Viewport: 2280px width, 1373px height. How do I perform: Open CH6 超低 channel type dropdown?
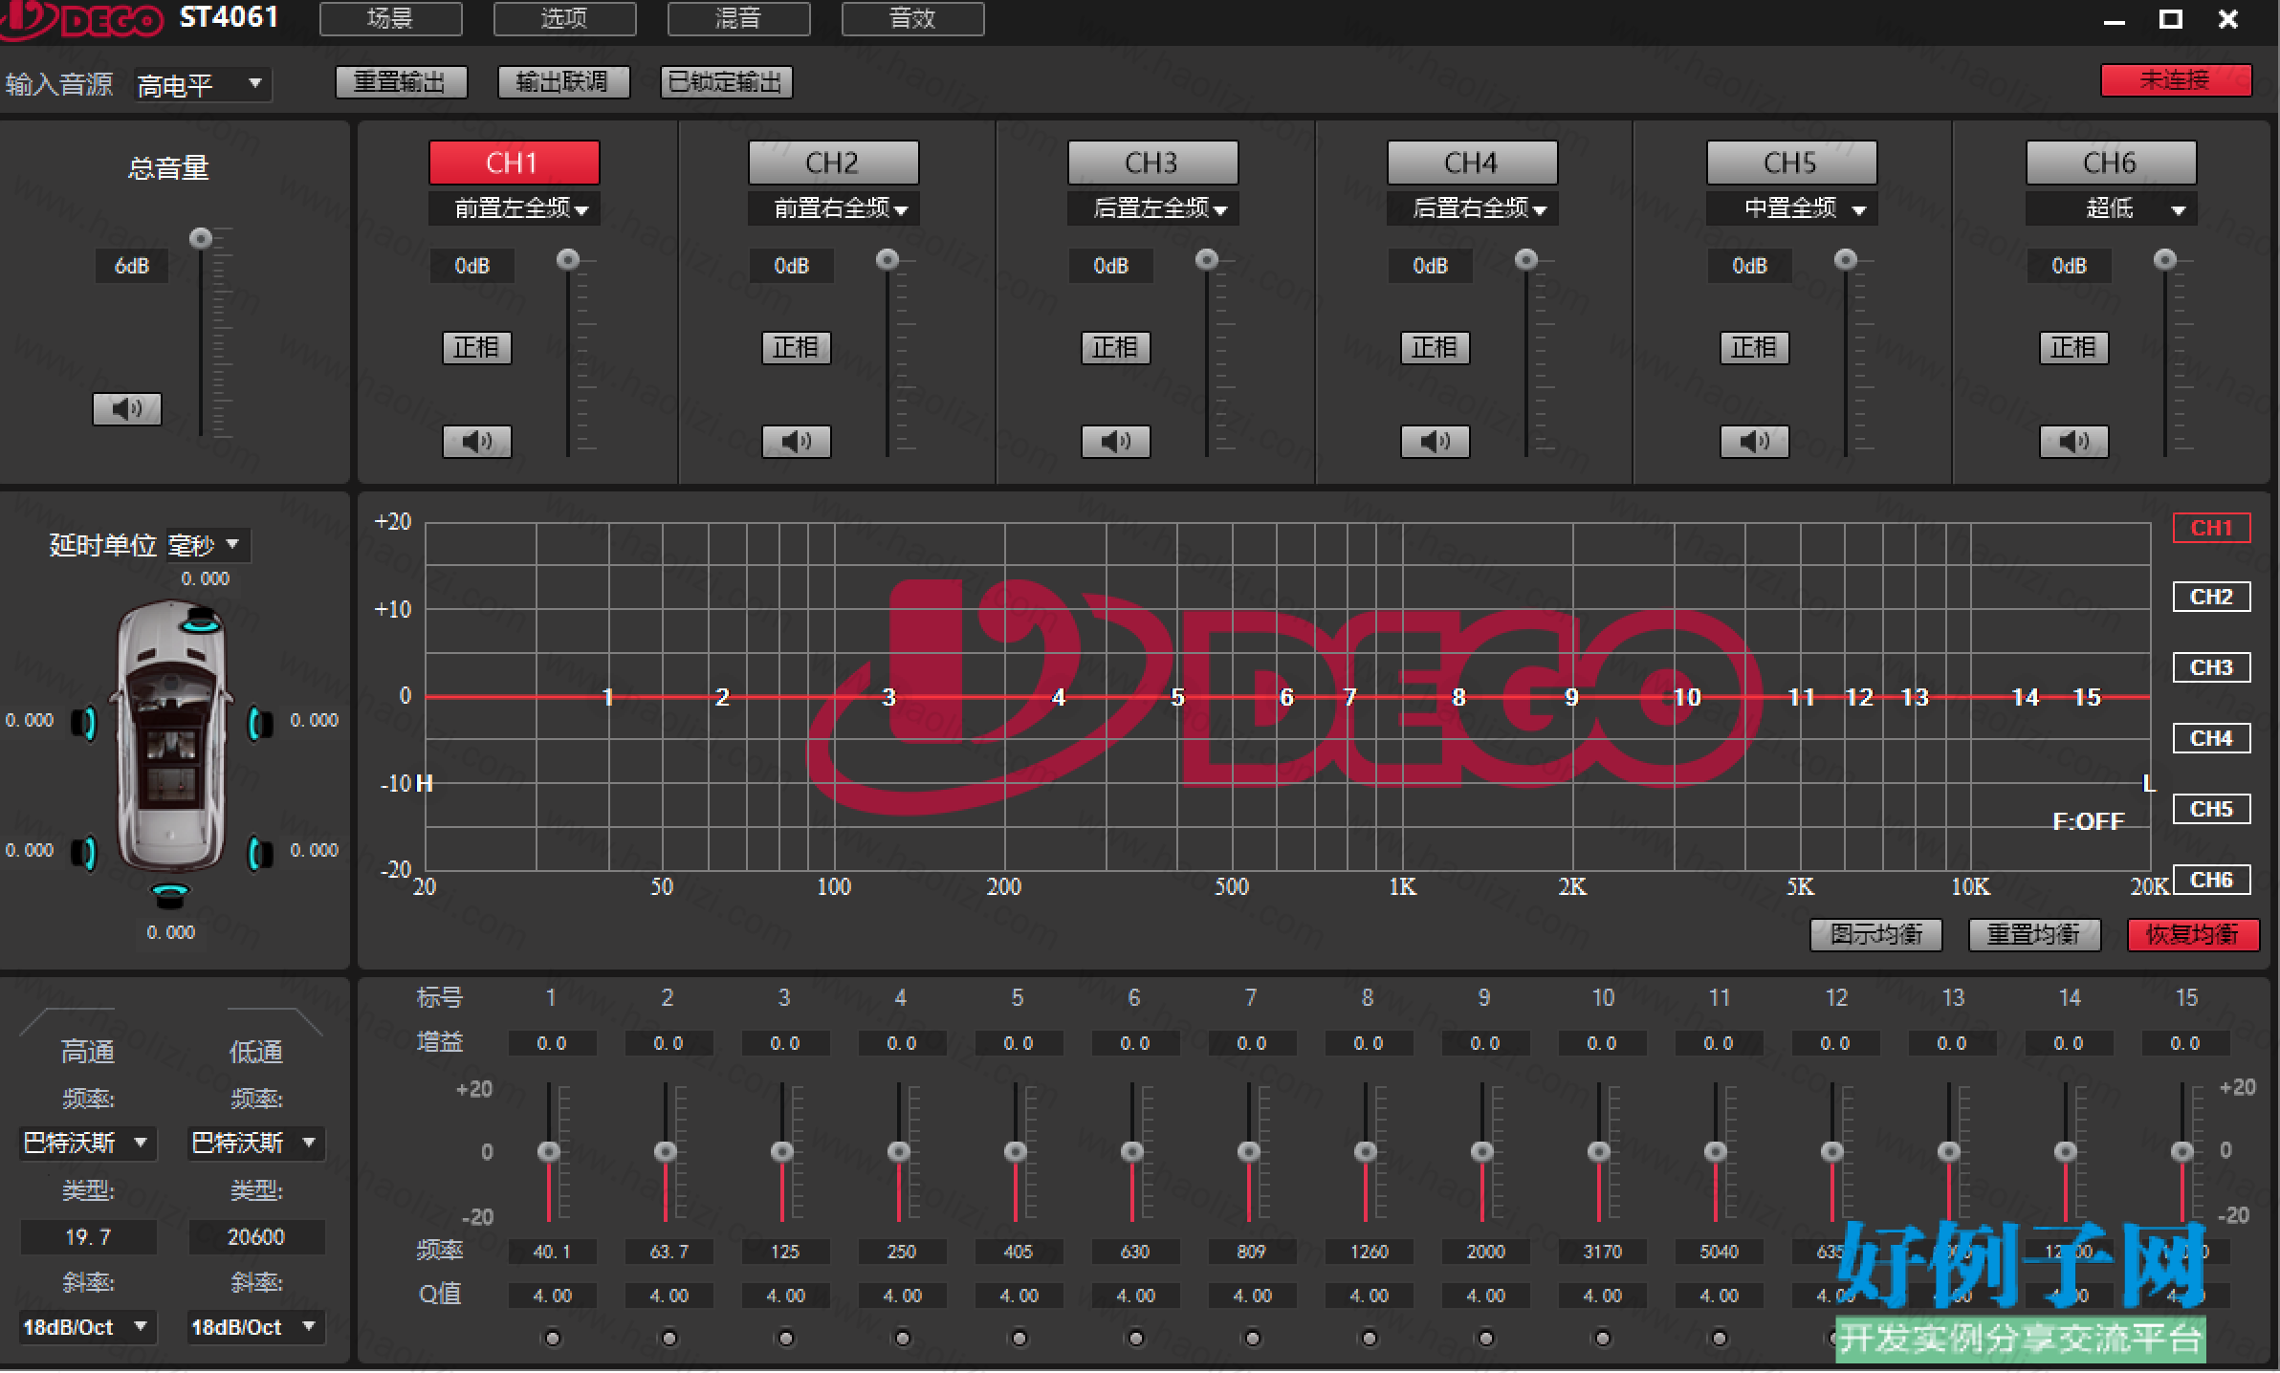coord(2112,208)
